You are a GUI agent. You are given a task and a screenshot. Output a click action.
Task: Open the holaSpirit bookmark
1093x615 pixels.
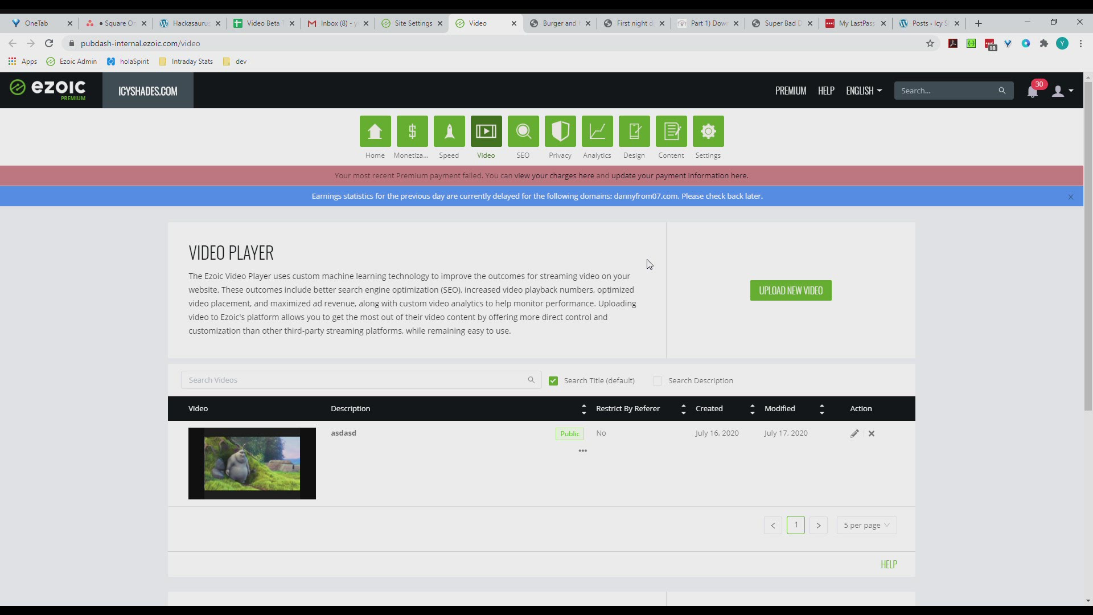click(x=128, y=61)
